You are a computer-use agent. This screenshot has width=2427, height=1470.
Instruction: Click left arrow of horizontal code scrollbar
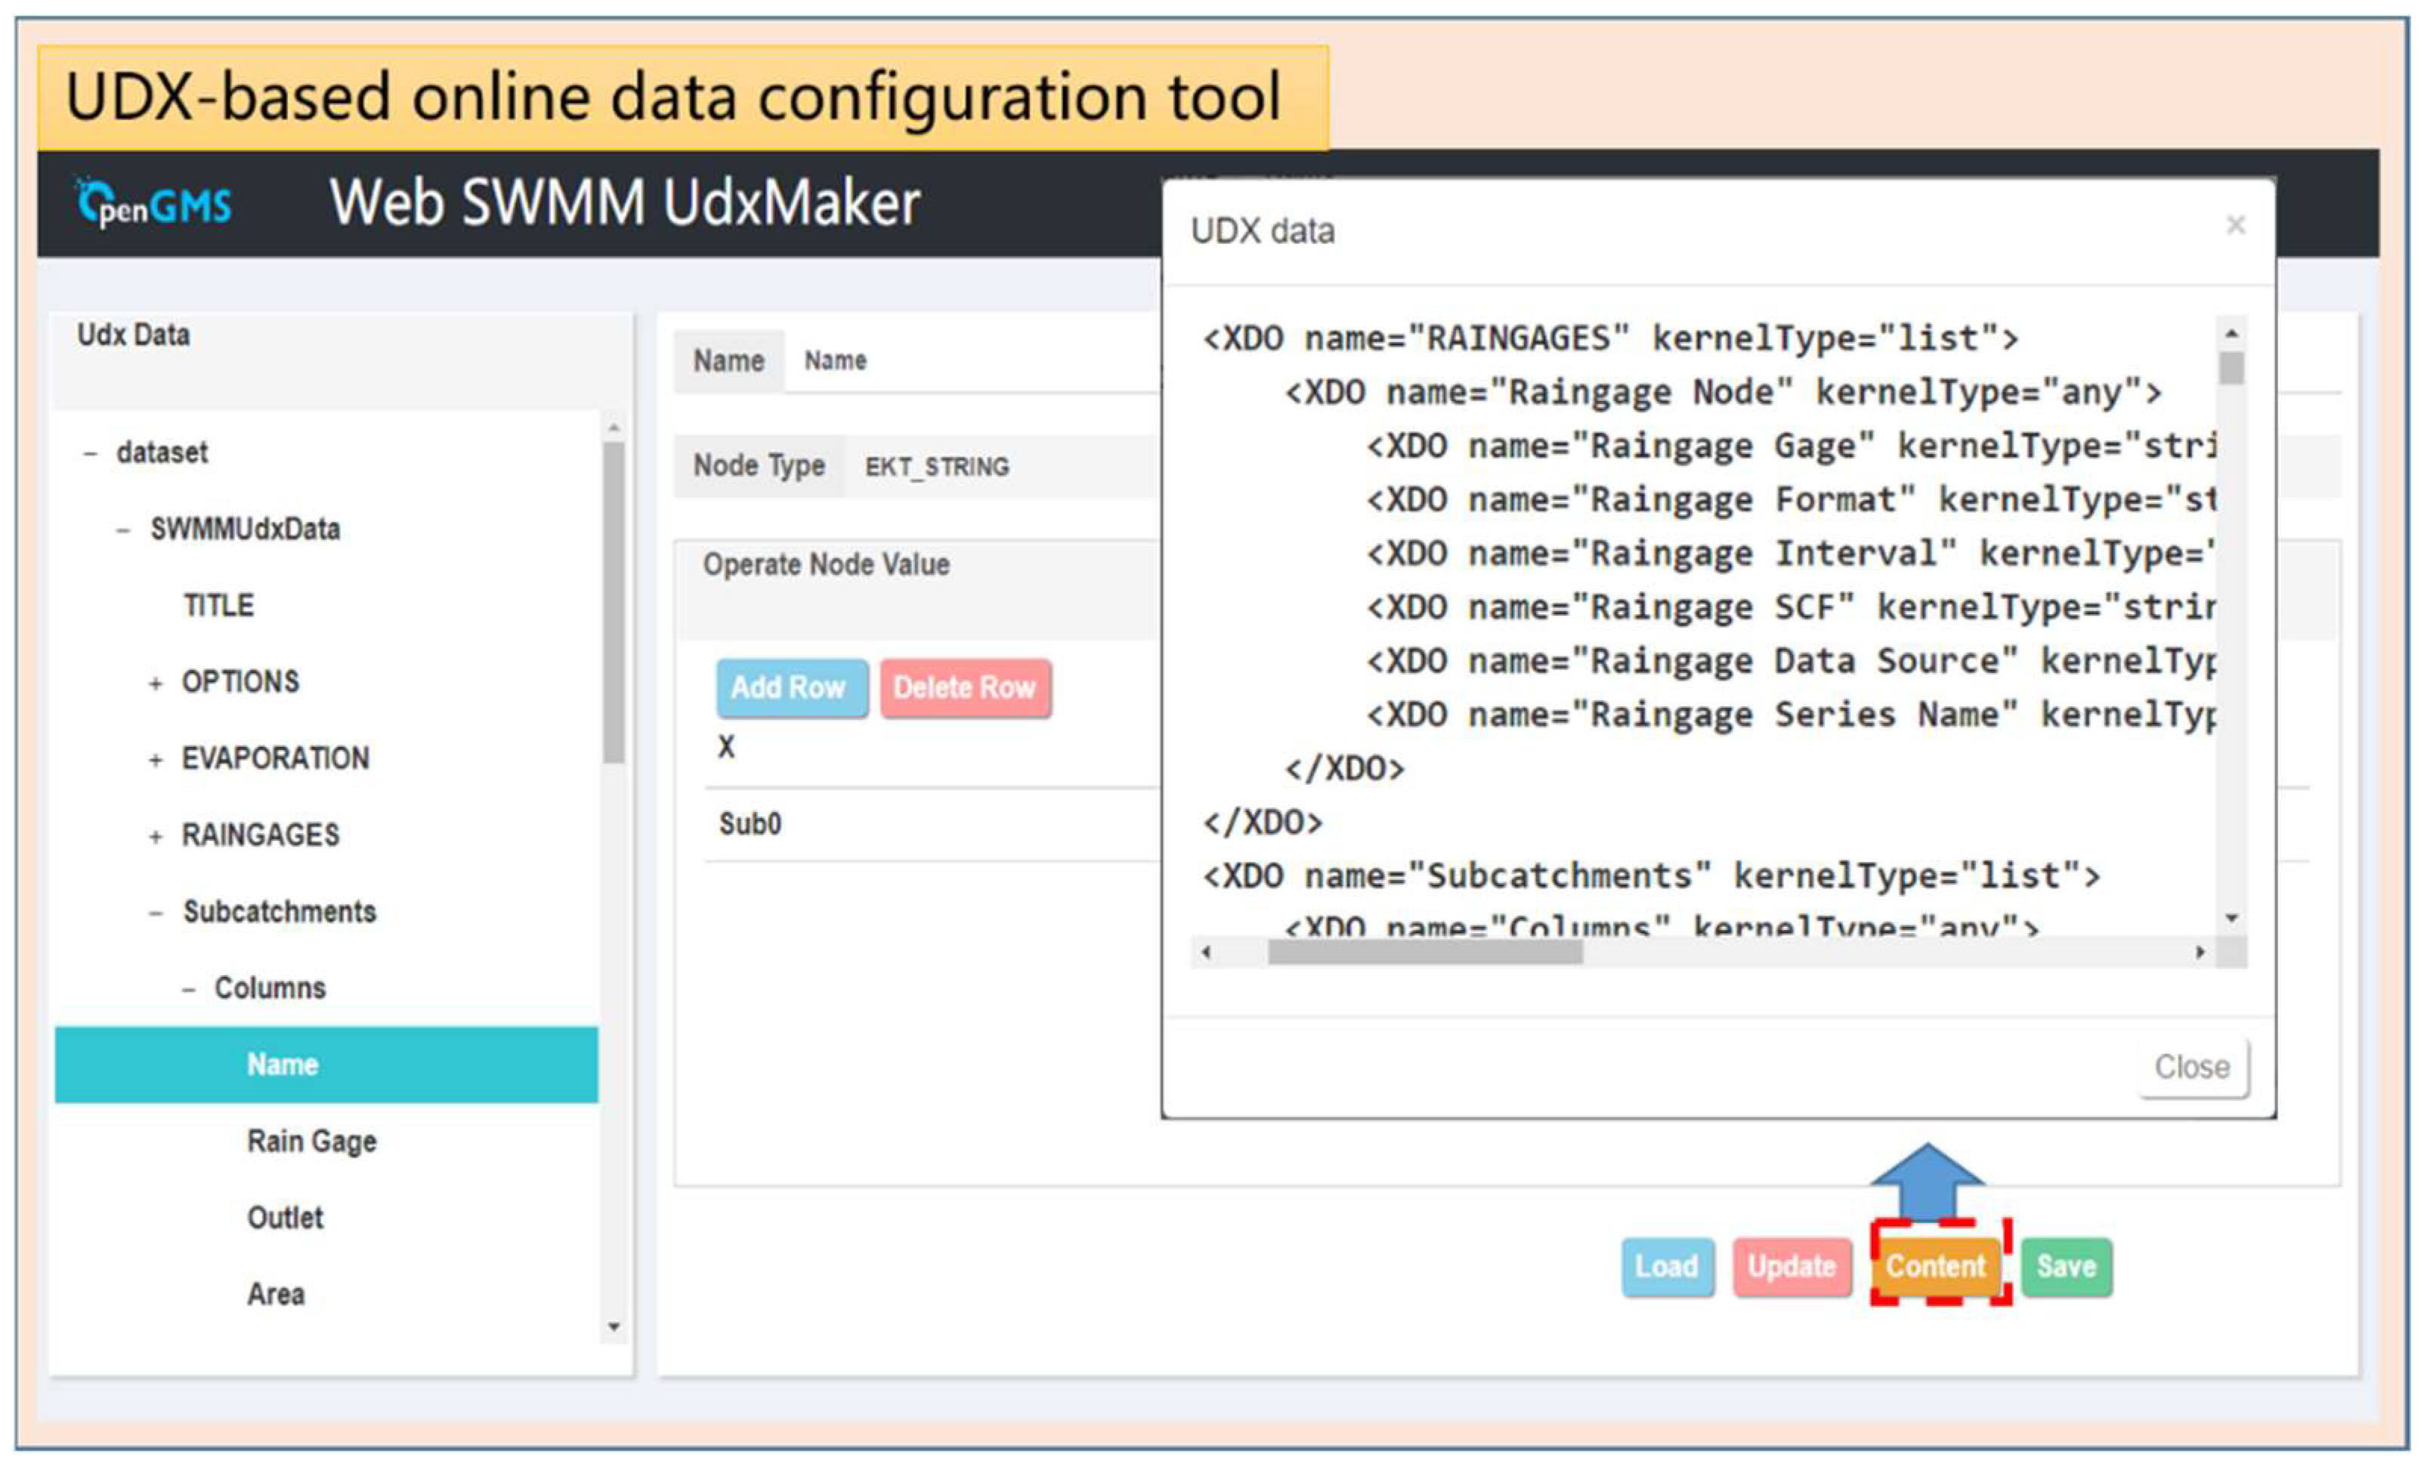(1206, 952)
